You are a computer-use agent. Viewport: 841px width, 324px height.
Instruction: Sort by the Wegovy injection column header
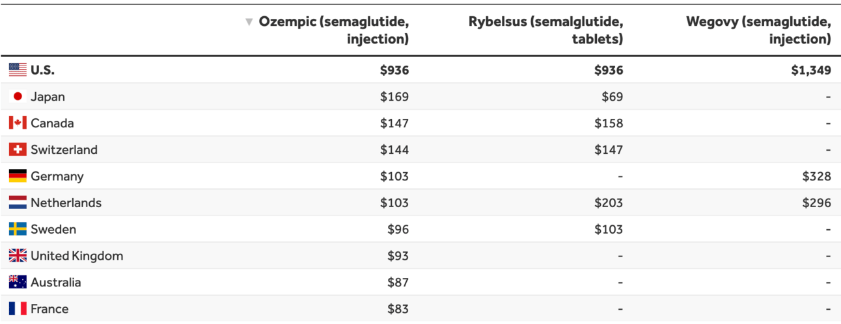point(758,31)
